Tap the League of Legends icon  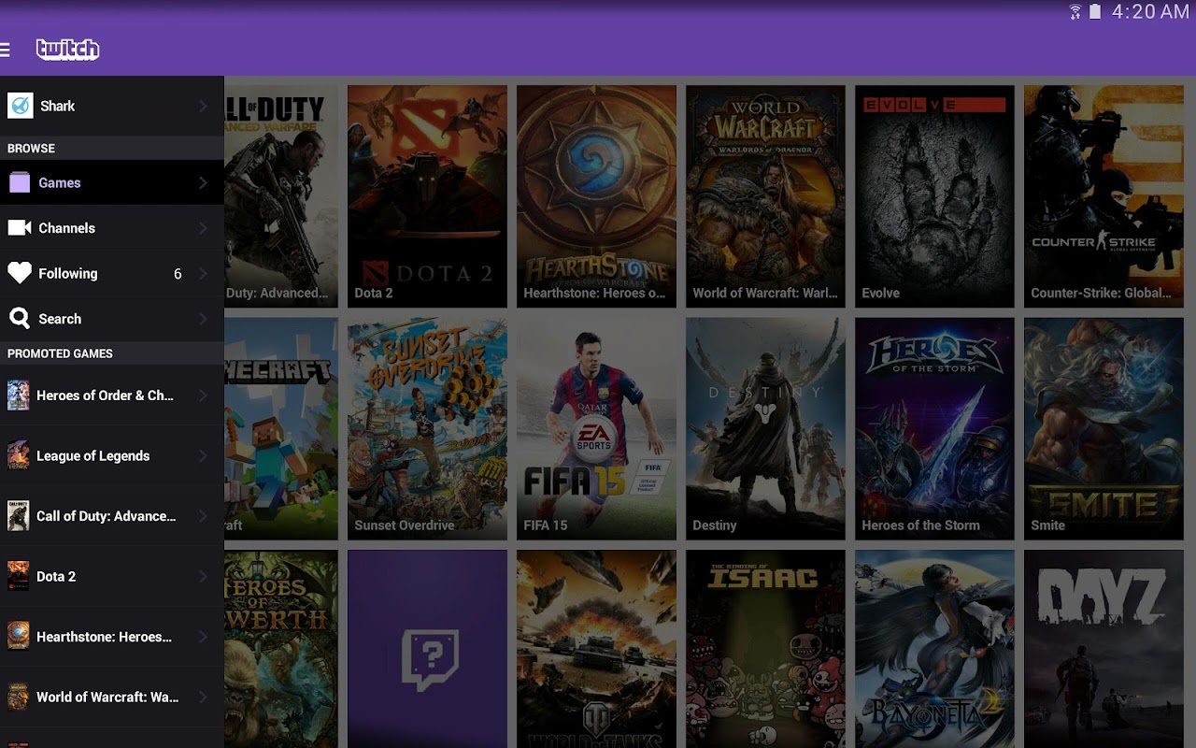point(18,455)
